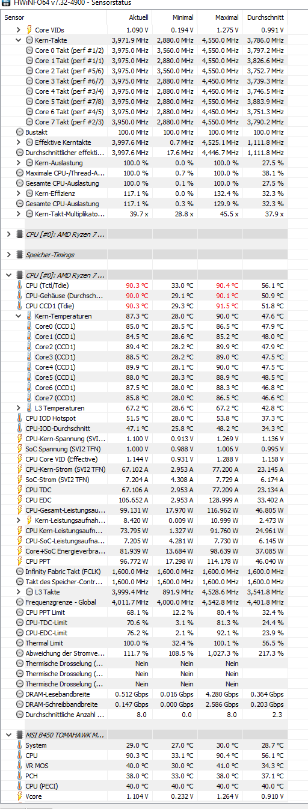Viewport: 308px width, 809px height.
Task: Click the motherboard chip icon for MSI B450 TOMAHAWK
Action: click(20, 734)
